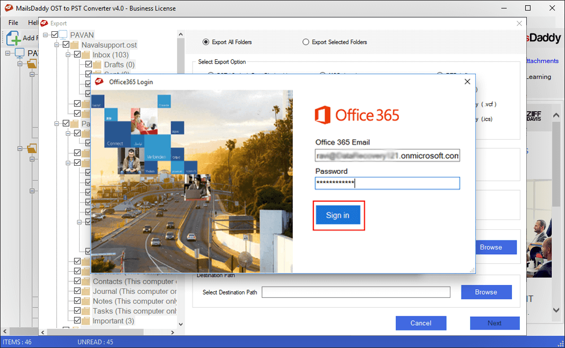Focus the Password input field
Viewport: 565px width, 348px height.
[387, 183]
